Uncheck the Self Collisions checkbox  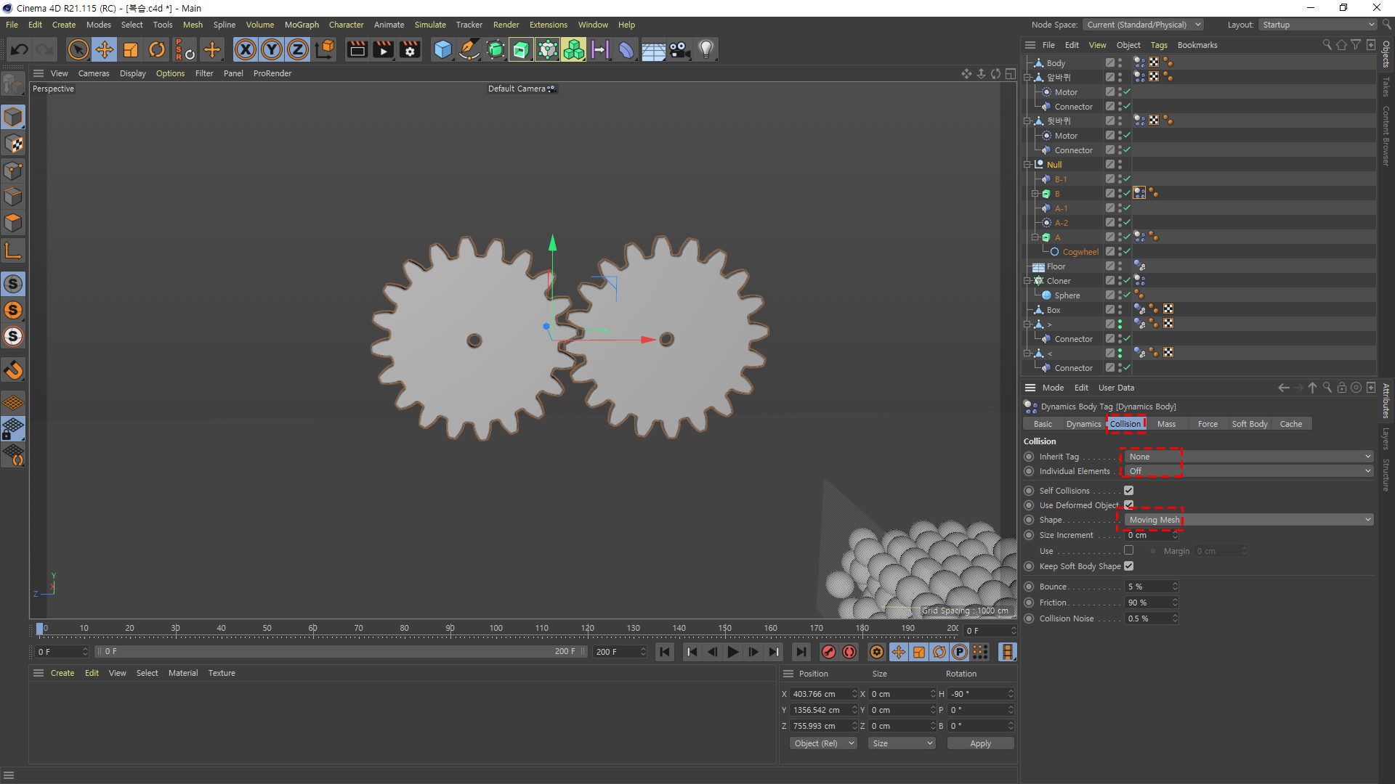coord(1128,491)
